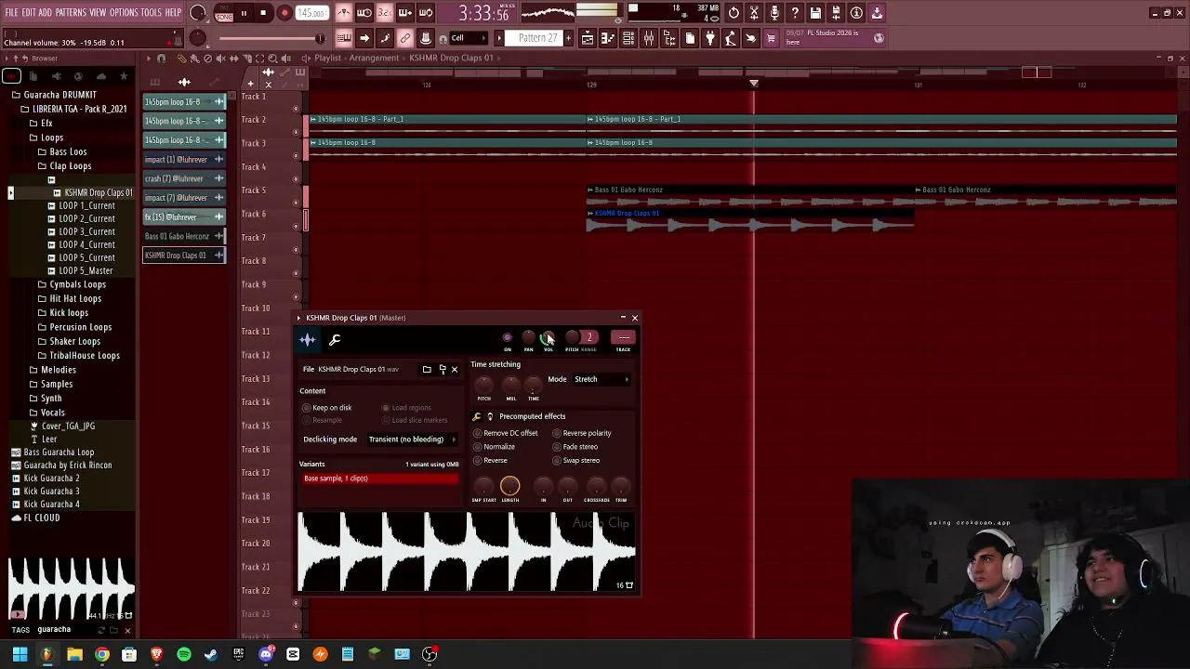Enable Reverse polarity
1190x669 pixels.
[582, 433]
